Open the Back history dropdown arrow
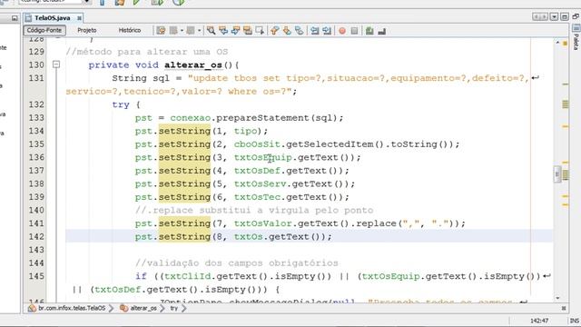Screen dimensions: 581x327 182,30
